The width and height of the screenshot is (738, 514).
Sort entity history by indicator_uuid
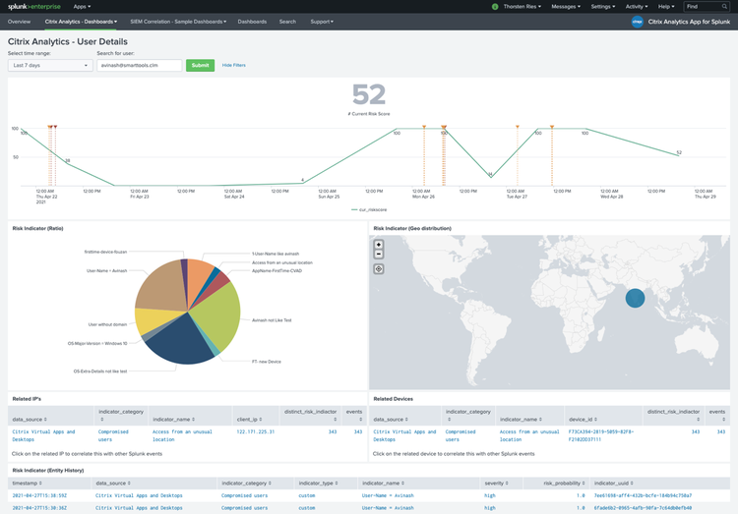pos(614,483)
